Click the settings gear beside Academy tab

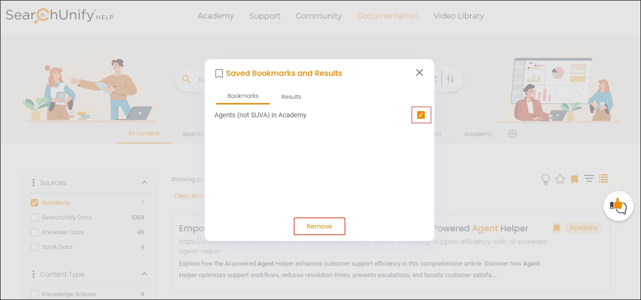click(x=512, y=134)
